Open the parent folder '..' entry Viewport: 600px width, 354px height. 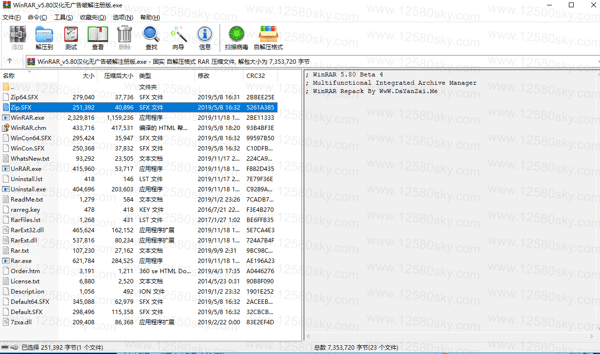point(15,87)
